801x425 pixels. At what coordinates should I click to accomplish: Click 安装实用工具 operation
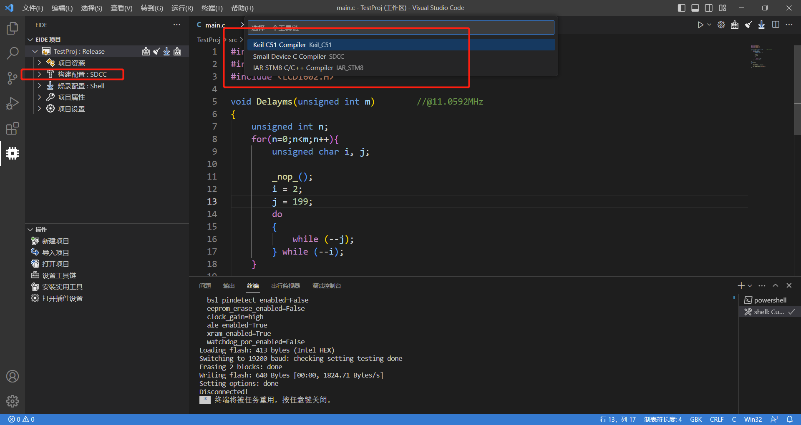tap(62, 287)
